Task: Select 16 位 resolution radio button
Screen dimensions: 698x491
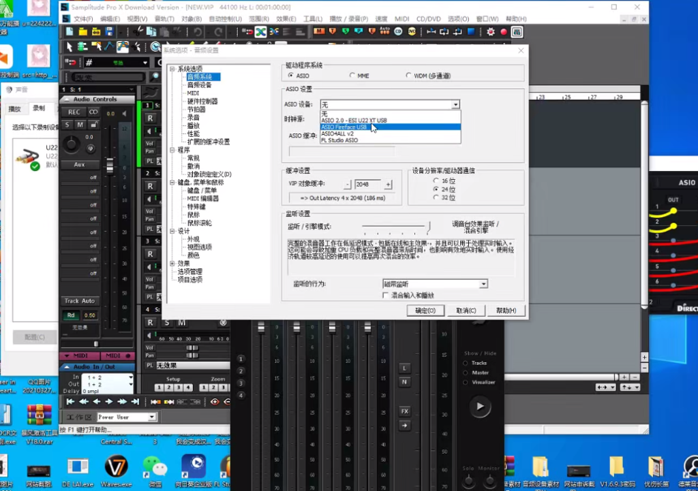Action: click(x=436, y=180)
